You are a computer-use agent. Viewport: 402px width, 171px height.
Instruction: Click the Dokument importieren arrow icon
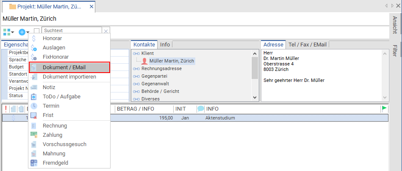pyautogui.click(x=34, y=77)
